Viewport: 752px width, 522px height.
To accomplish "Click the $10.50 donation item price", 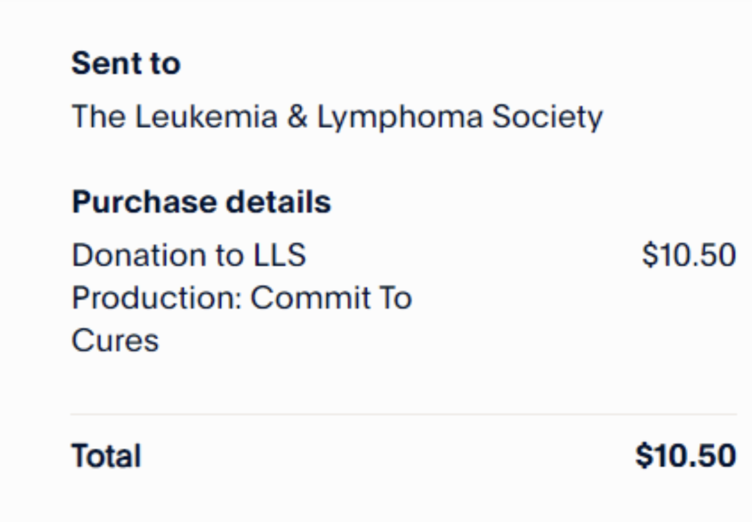I will point(689,255).
